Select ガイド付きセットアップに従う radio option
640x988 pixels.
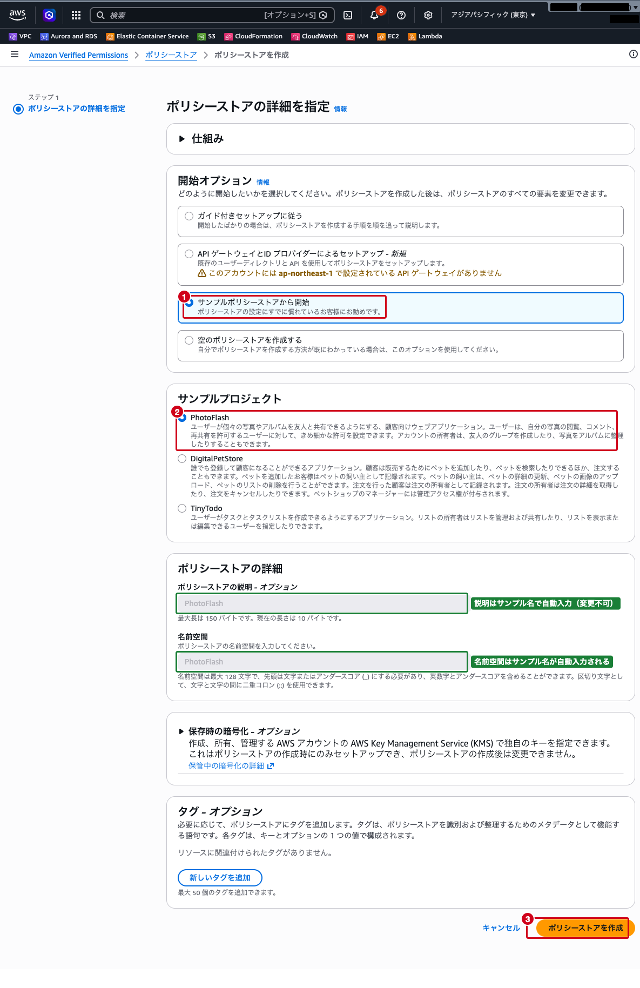click(x=189, y=216)
